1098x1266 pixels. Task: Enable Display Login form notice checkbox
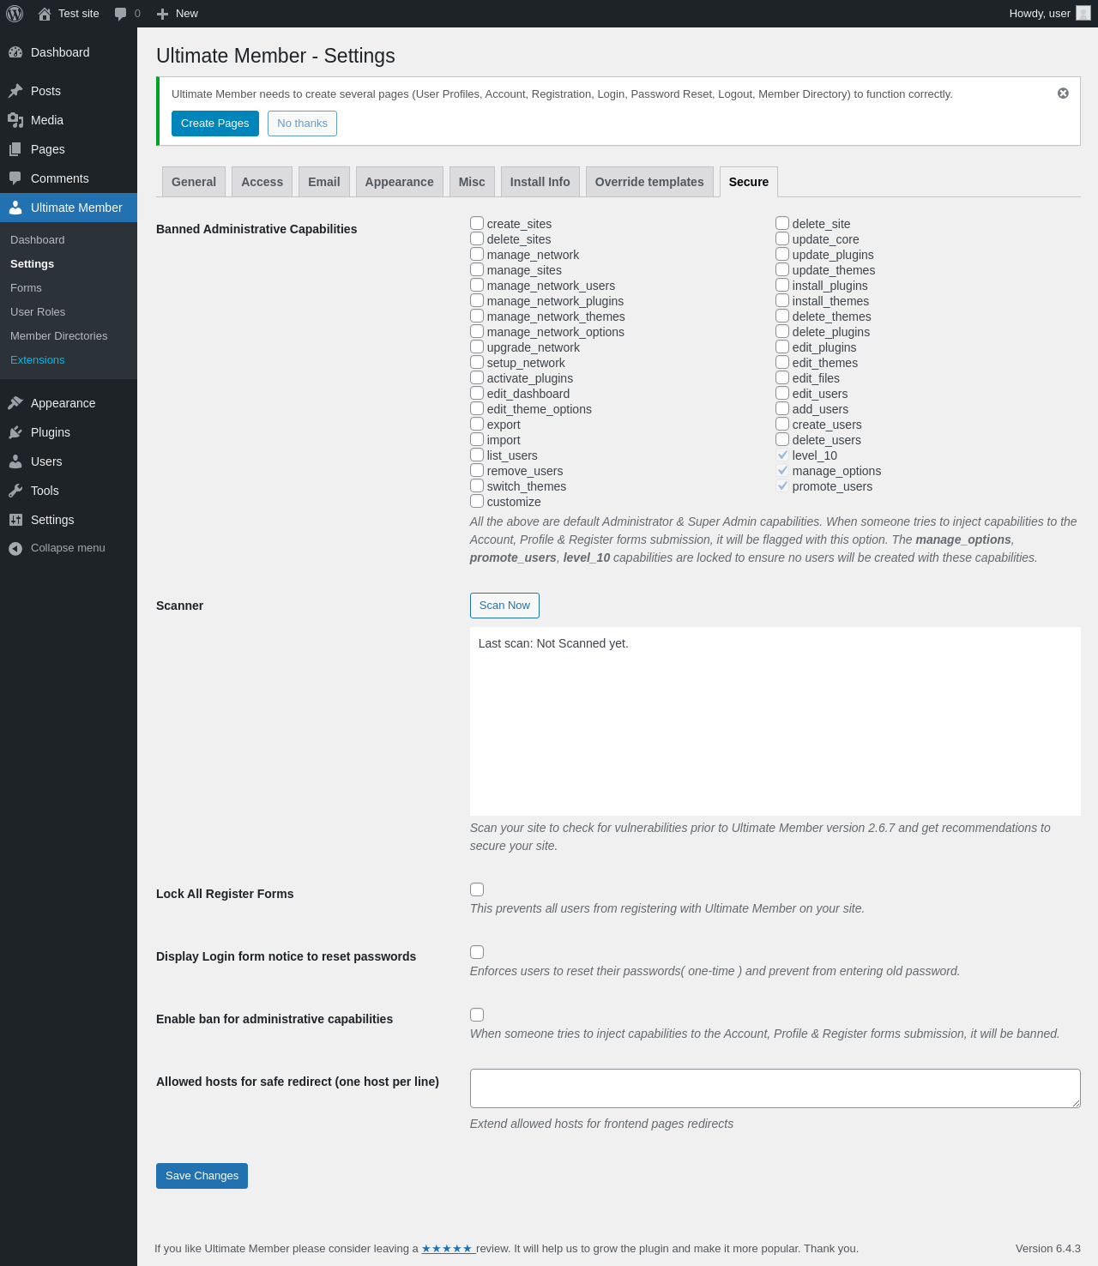click(x=477, y=952)
